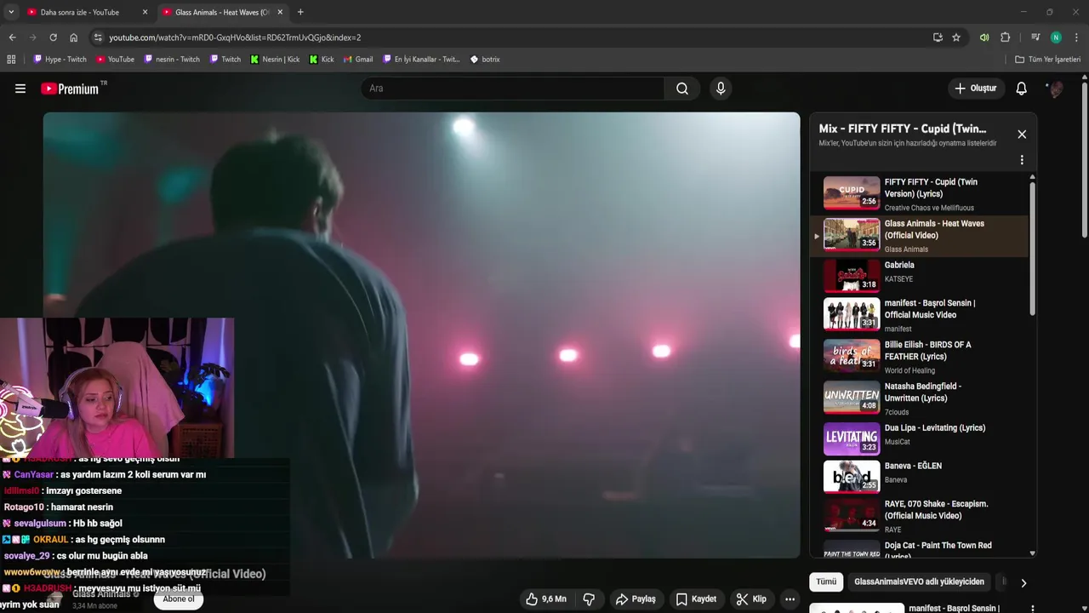Viewport: 1089px width, 613px height.
Task: Click the Mix playlist panel scrollbar
Action: (x=1033, y=247)
